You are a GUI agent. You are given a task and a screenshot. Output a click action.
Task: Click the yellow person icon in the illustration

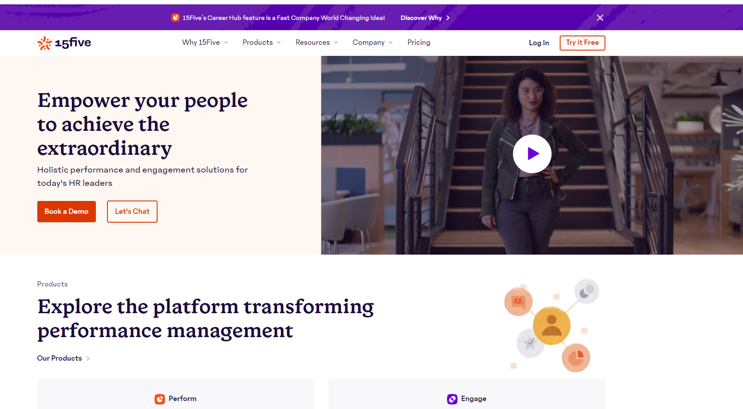pos(552,326)
